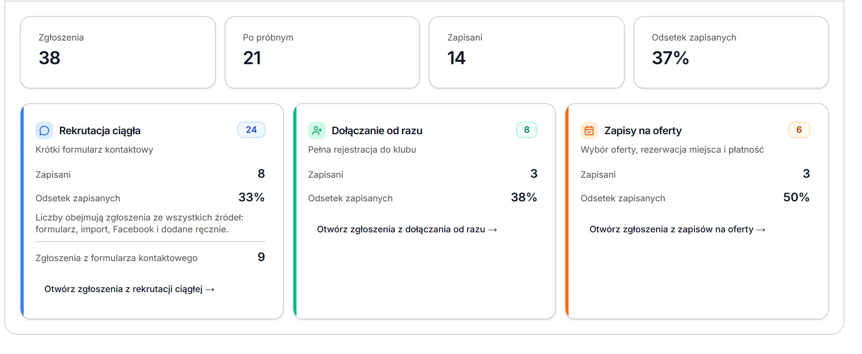Image resolution: width=862 pixels, height=354 pixels.
Task: Select the Zgłoszenia total value 38
Action: [49, 58]
